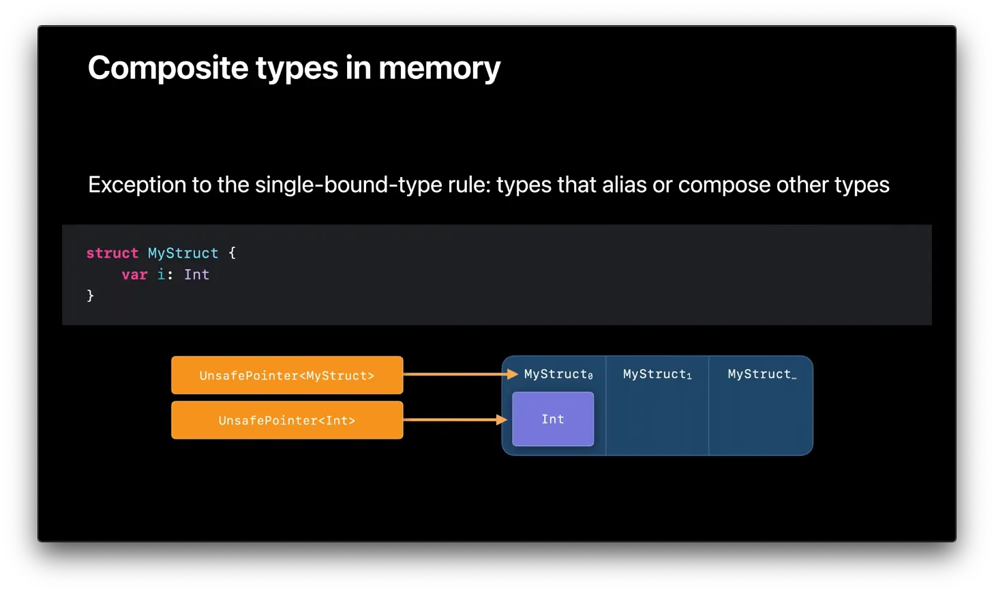
Task: Click the MyStruct₁ label in the memory diagram
Action: [x=657, y=374]
